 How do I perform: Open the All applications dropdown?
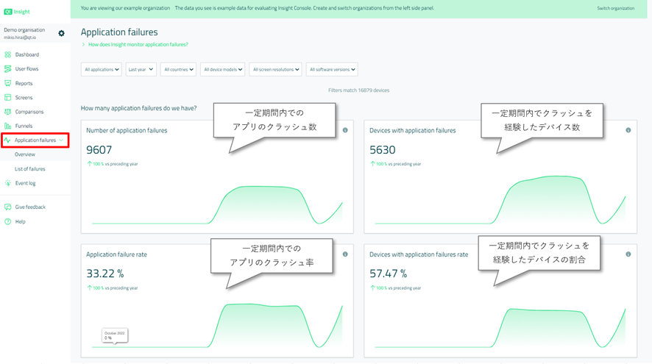(x=101, y=70)
